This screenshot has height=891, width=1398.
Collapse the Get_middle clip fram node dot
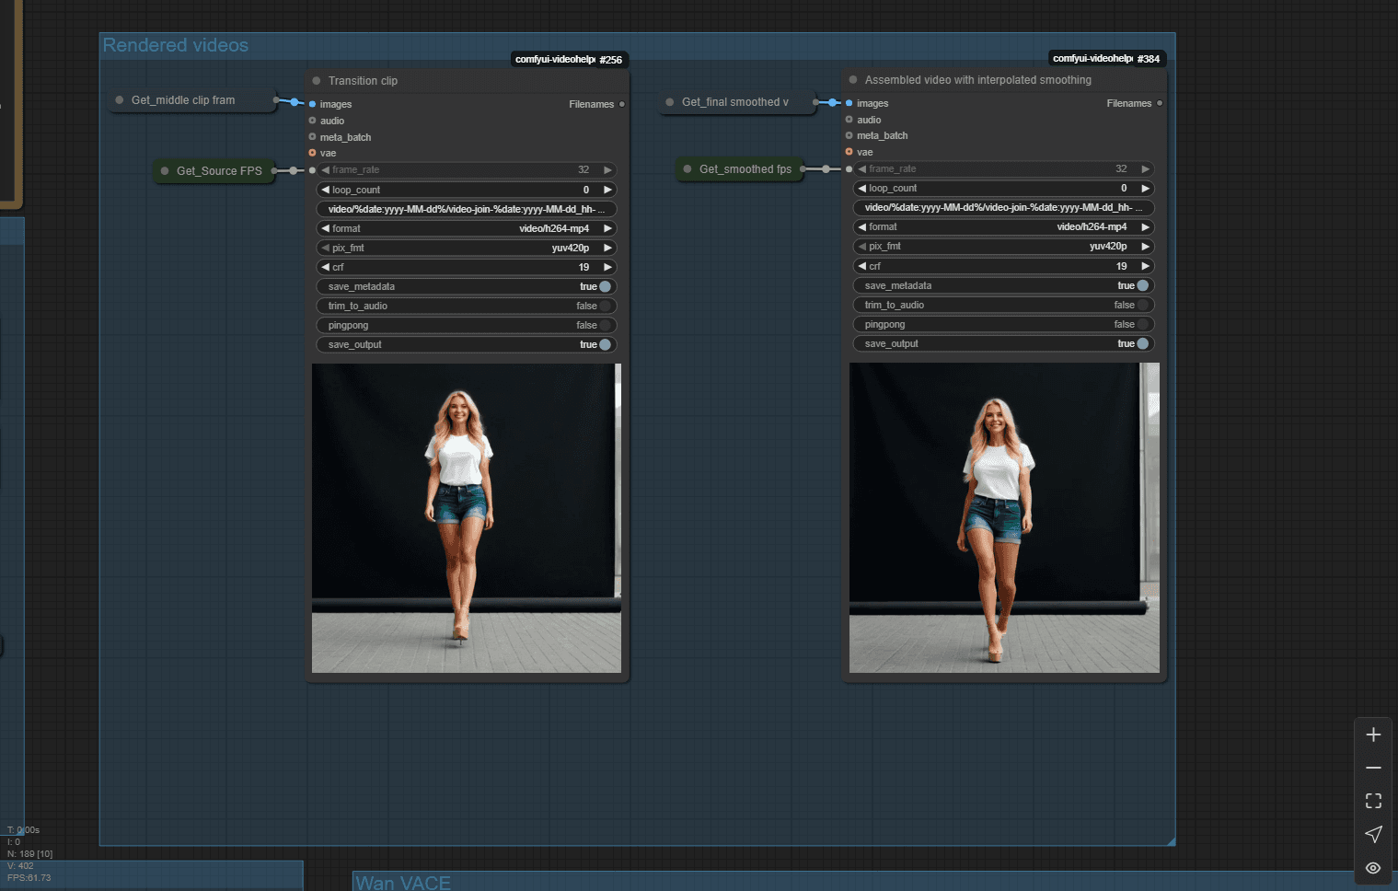click(x=120, y=100)
